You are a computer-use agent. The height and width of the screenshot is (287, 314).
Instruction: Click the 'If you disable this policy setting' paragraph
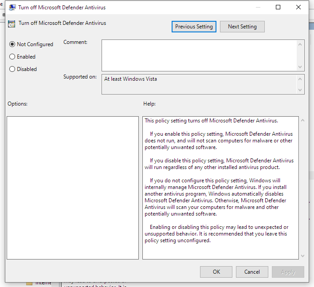coord(219,164)
